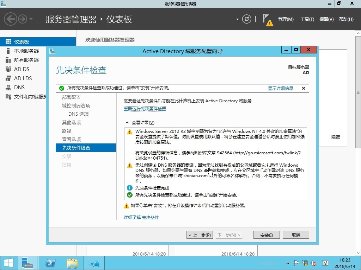Click green check icon beside 所有先决条件检查都成功通过 result
The width and height of the screenshot is (361, 270).
point(130,195)
